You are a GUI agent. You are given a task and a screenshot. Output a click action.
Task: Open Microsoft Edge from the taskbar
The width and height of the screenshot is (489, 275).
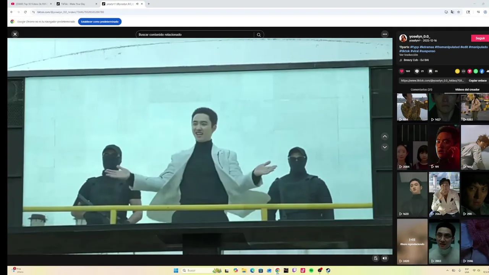252,270
